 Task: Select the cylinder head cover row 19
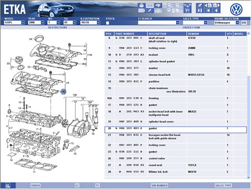coord(176,121)
